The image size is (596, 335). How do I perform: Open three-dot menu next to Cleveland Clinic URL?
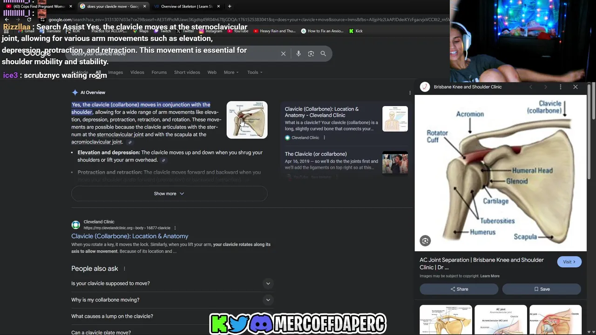click(x=175, y=228)
